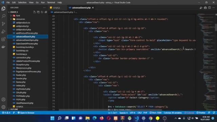Change the CRLF end of line sequence

click(x=139, y=113)
